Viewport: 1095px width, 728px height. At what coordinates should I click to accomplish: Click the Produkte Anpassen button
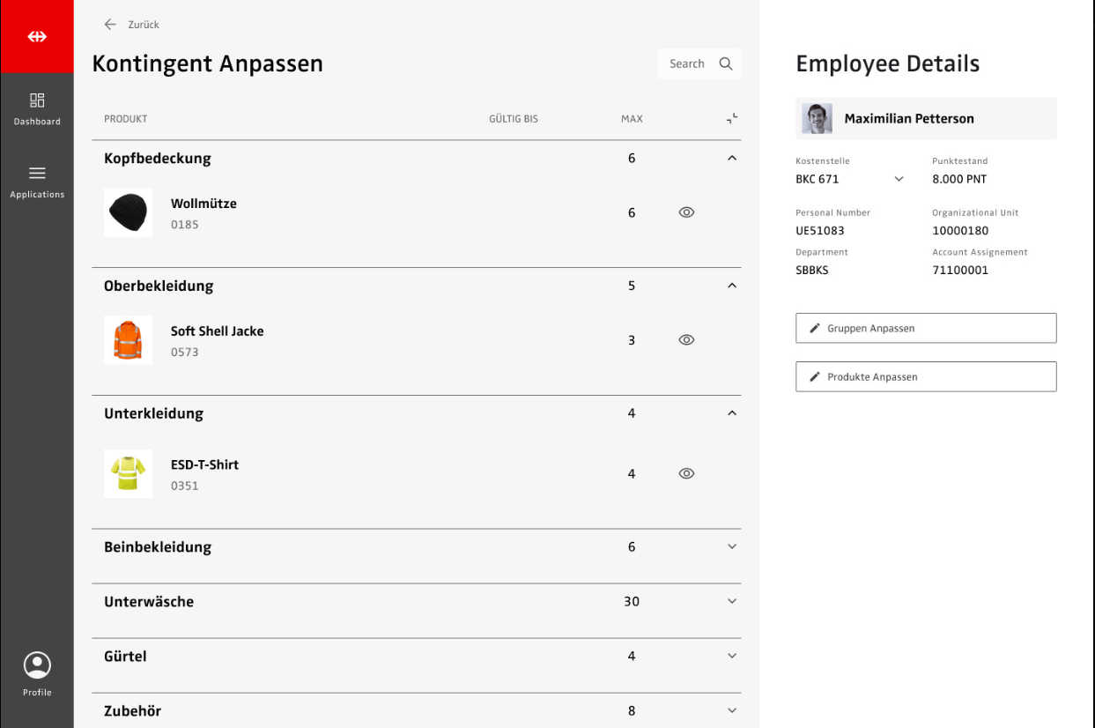925,376
